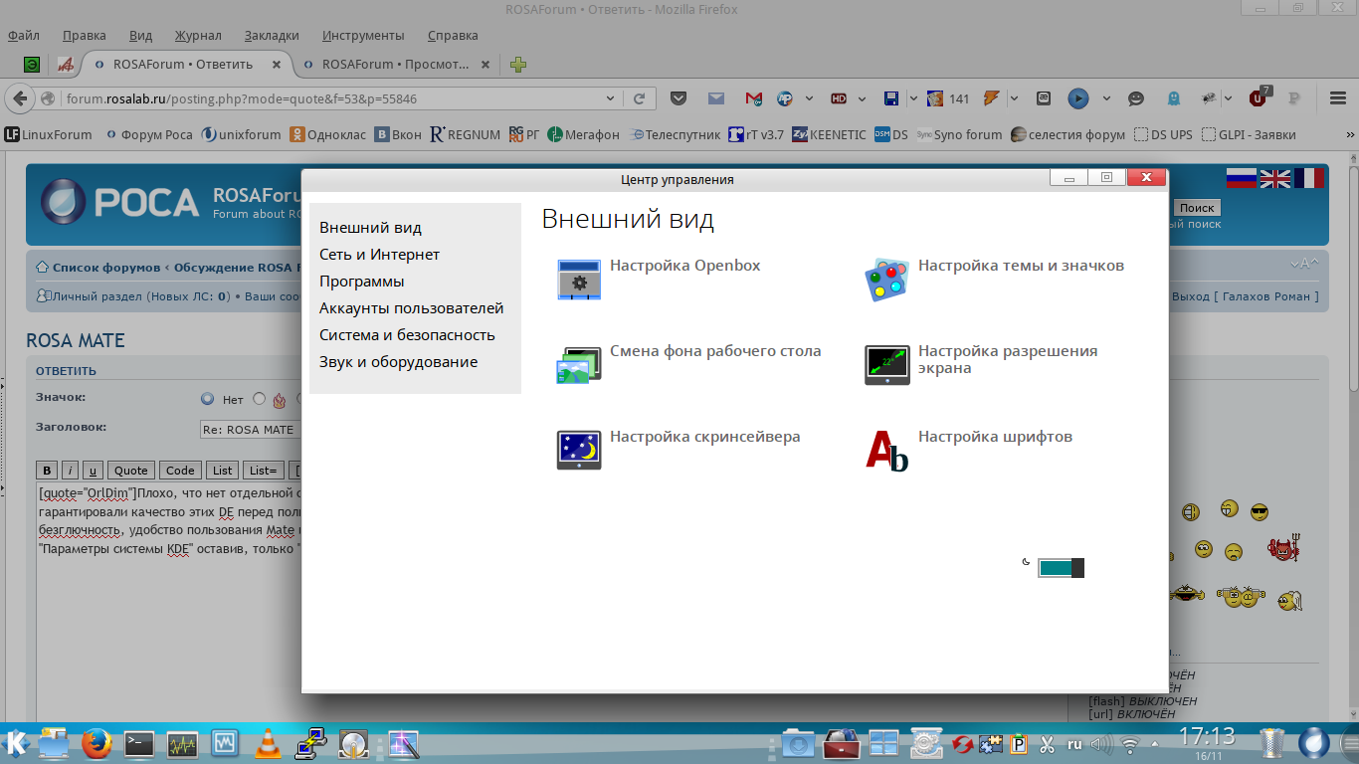Open the trash bin on the panel
This screenshot has width=1359, height=764.
click(x=1271, y=744)
